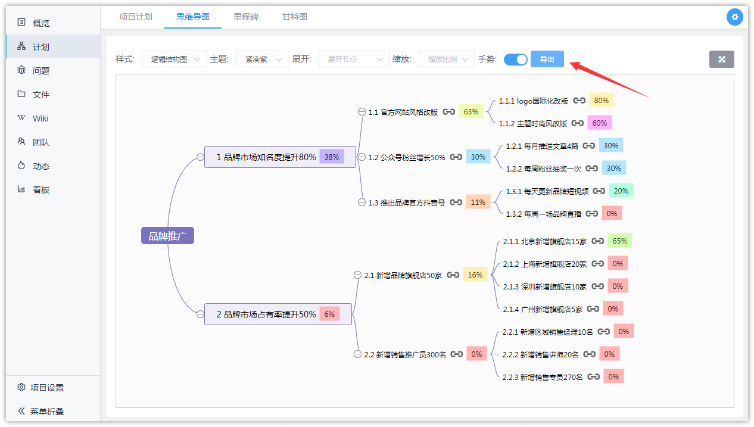Viewport: 754px width, 427px height.
Task: Open the 展开节点 dropdown
Action: pyautogui.click(x=354, y=60)
